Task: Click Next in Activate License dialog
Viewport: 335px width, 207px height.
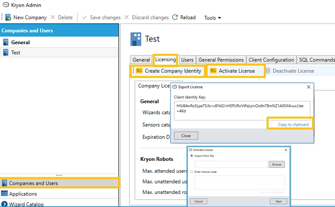Action: (278, 201)
